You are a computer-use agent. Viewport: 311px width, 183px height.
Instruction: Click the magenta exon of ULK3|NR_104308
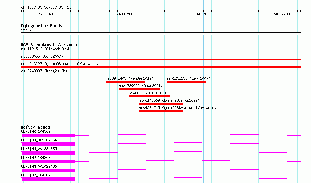click(x=49, y=162)
